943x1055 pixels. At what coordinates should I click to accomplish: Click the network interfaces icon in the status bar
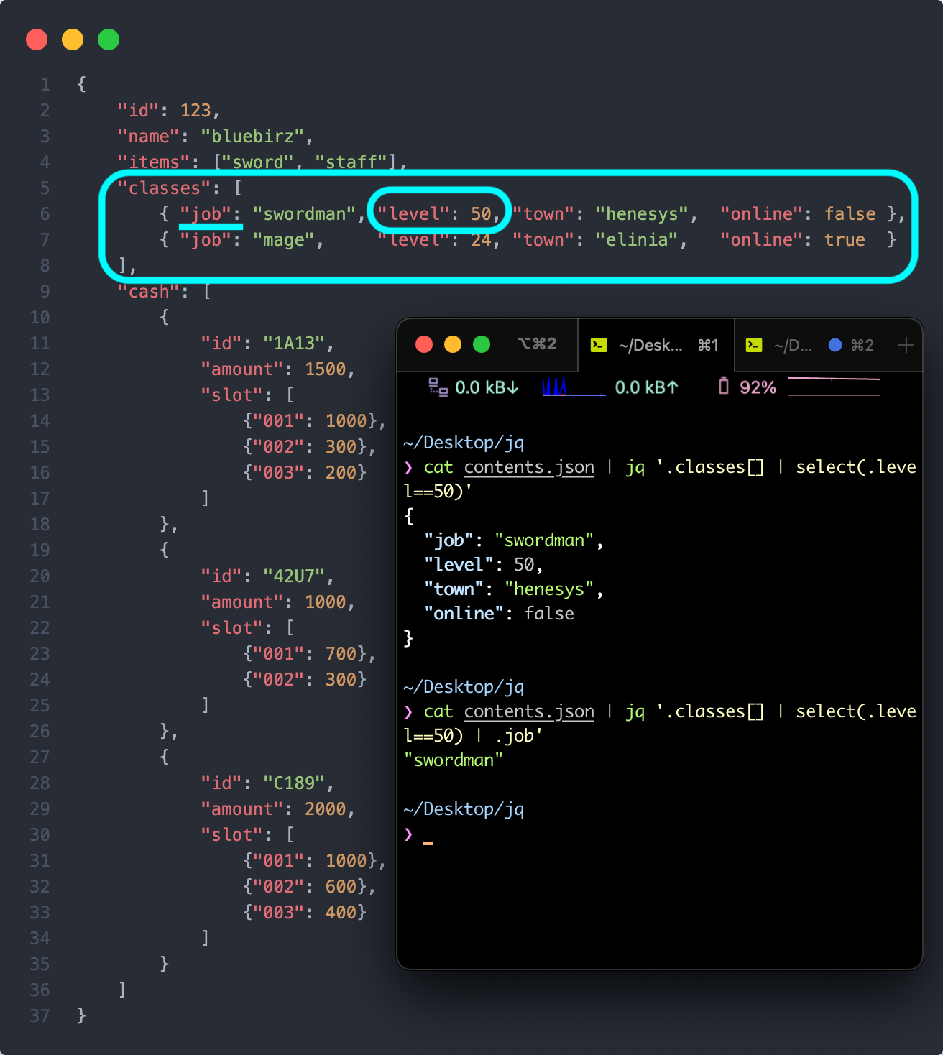(438, 387)
